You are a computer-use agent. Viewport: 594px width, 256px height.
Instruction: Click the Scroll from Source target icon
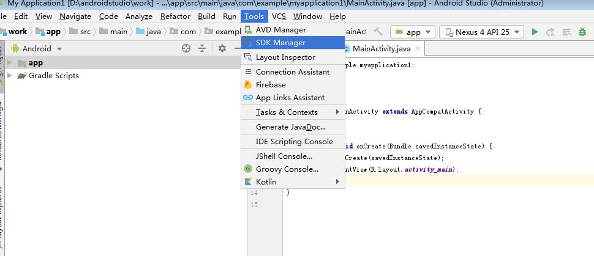186,48
